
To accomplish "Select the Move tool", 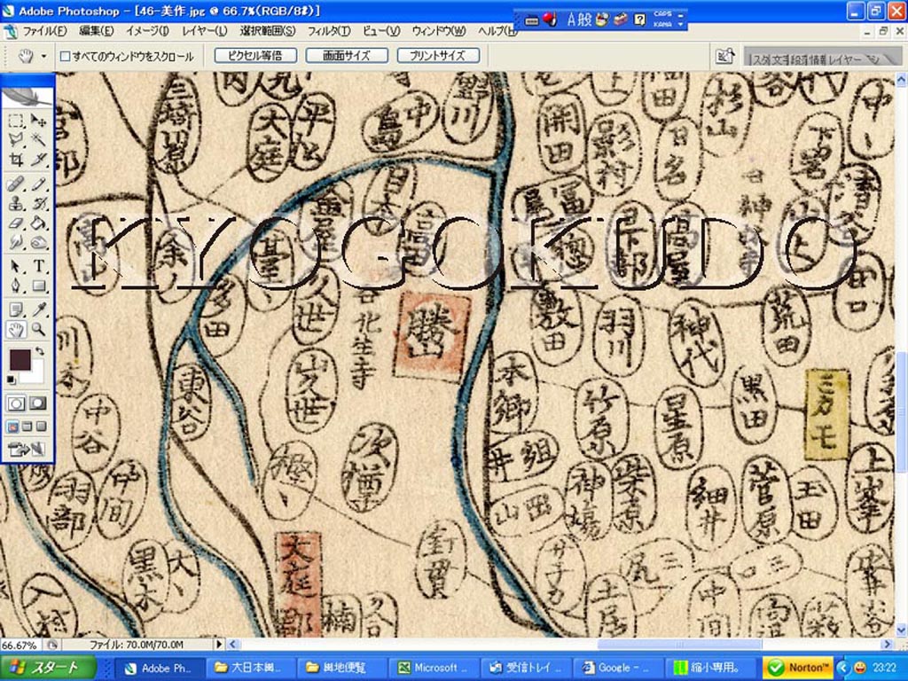I will point(38,121).
